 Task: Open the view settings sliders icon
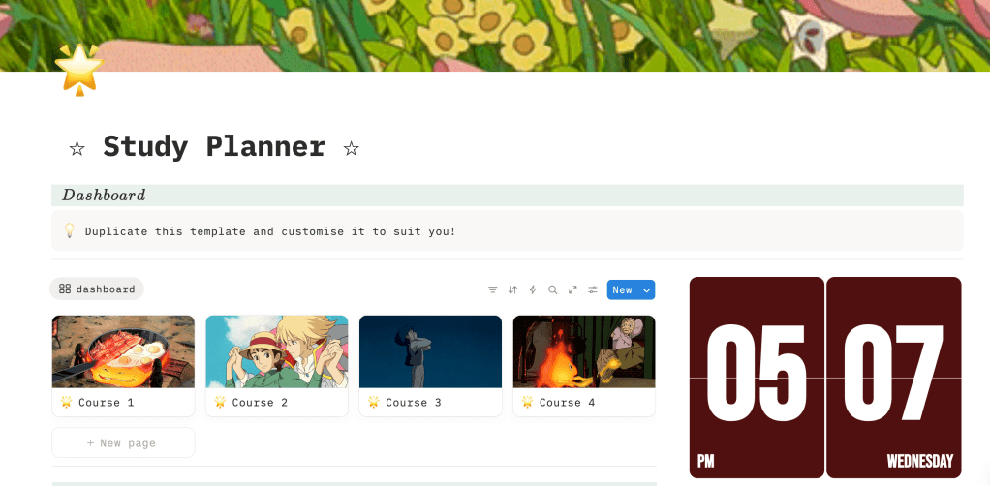click(592, 289)
